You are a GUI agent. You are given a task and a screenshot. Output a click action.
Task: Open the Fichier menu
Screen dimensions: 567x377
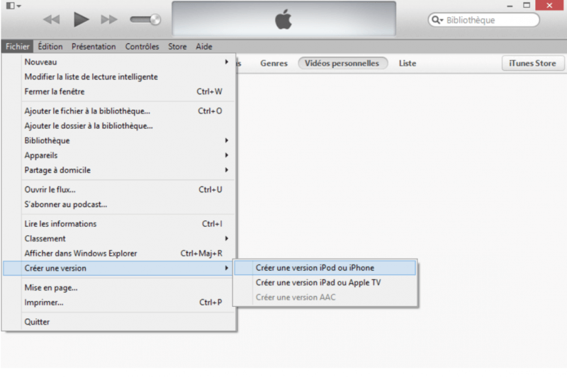pyautogui.click(x=17, y=47)
